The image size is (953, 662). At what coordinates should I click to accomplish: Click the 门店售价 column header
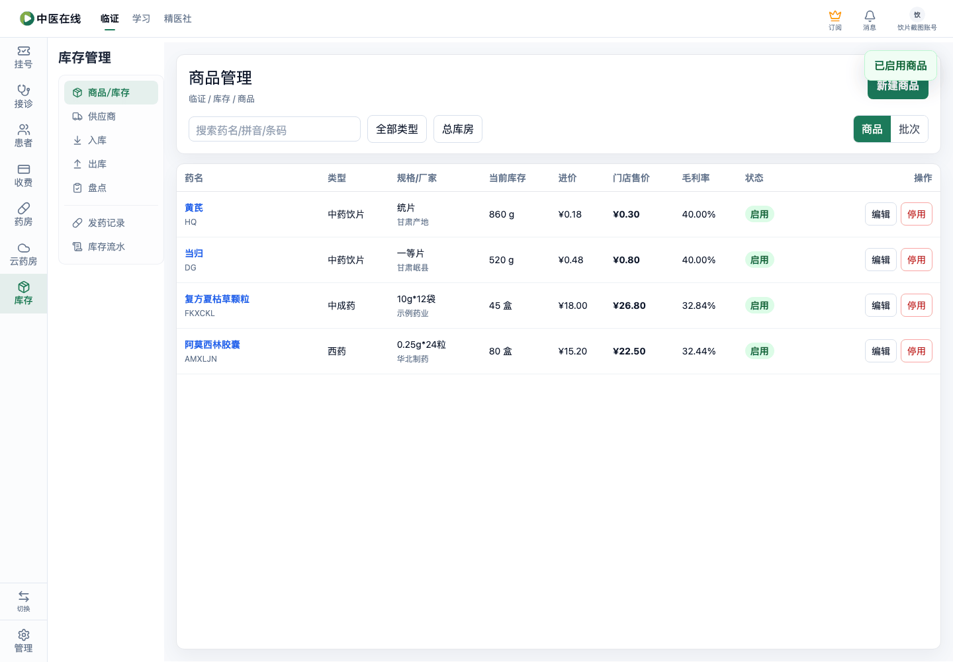(631, 178)
